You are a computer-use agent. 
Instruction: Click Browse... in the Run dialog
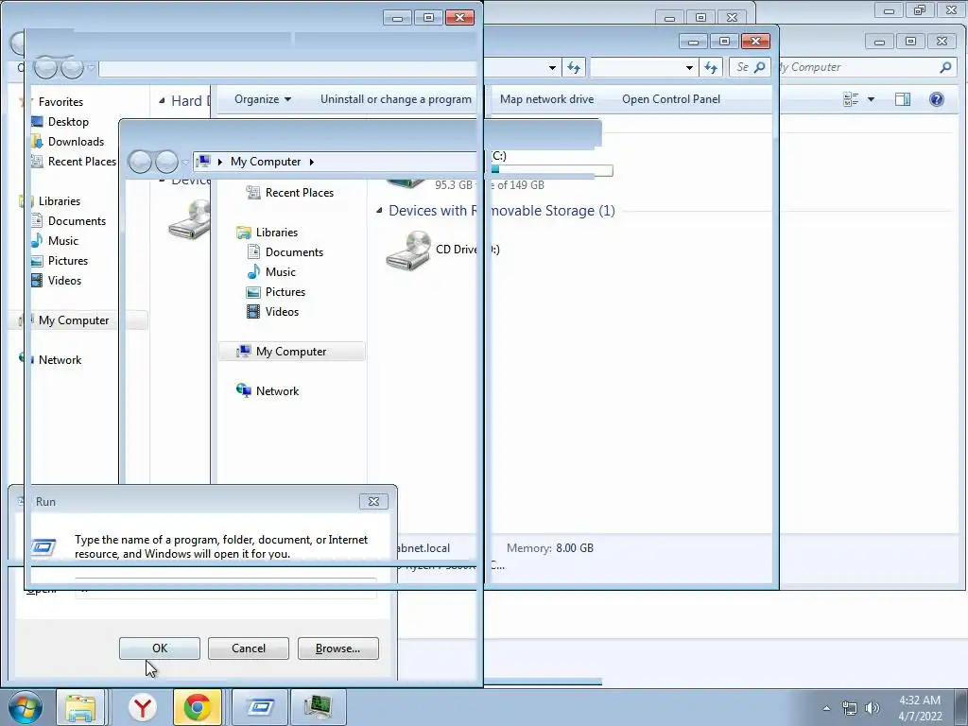[337, 648]
